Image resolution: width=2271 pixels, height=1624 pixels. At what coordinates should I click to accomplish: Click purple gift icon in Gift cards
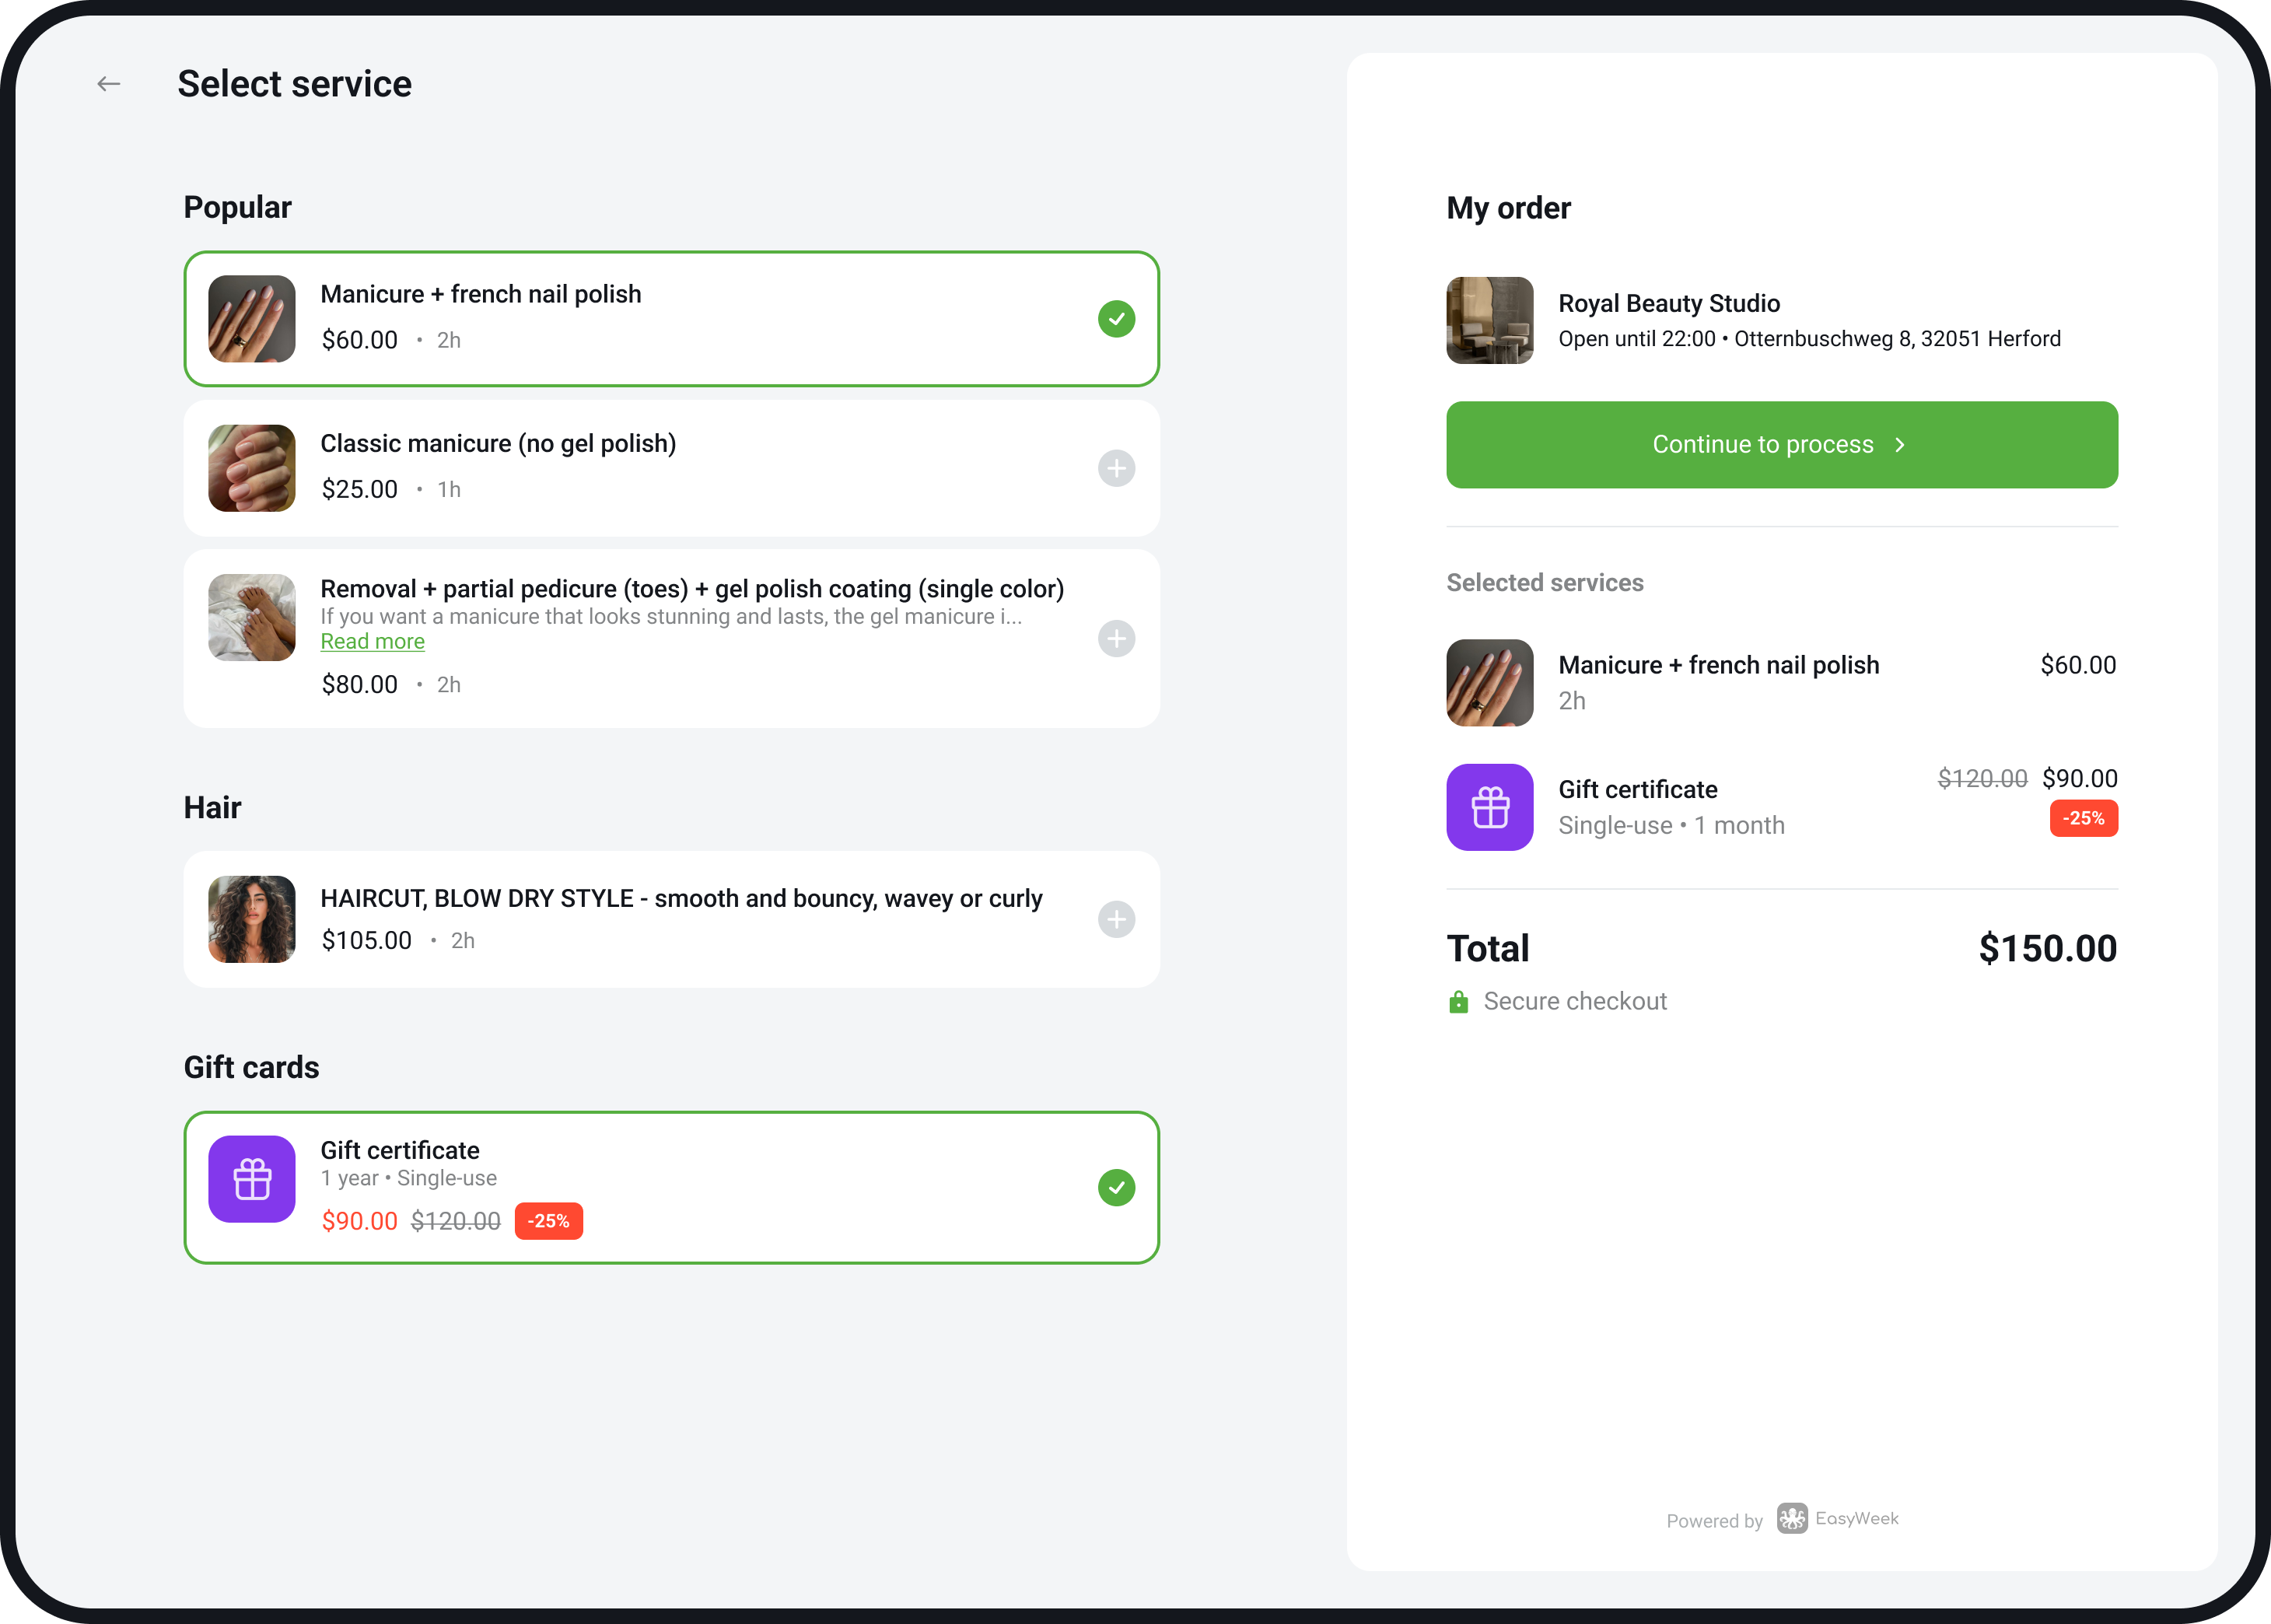coord(252,1179)
